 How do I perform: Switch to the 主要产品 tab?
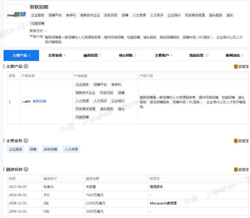tap(21, 55)
